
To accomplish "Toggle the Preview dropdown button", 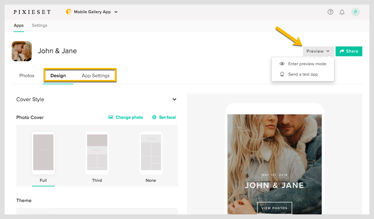I will (318, 51).
